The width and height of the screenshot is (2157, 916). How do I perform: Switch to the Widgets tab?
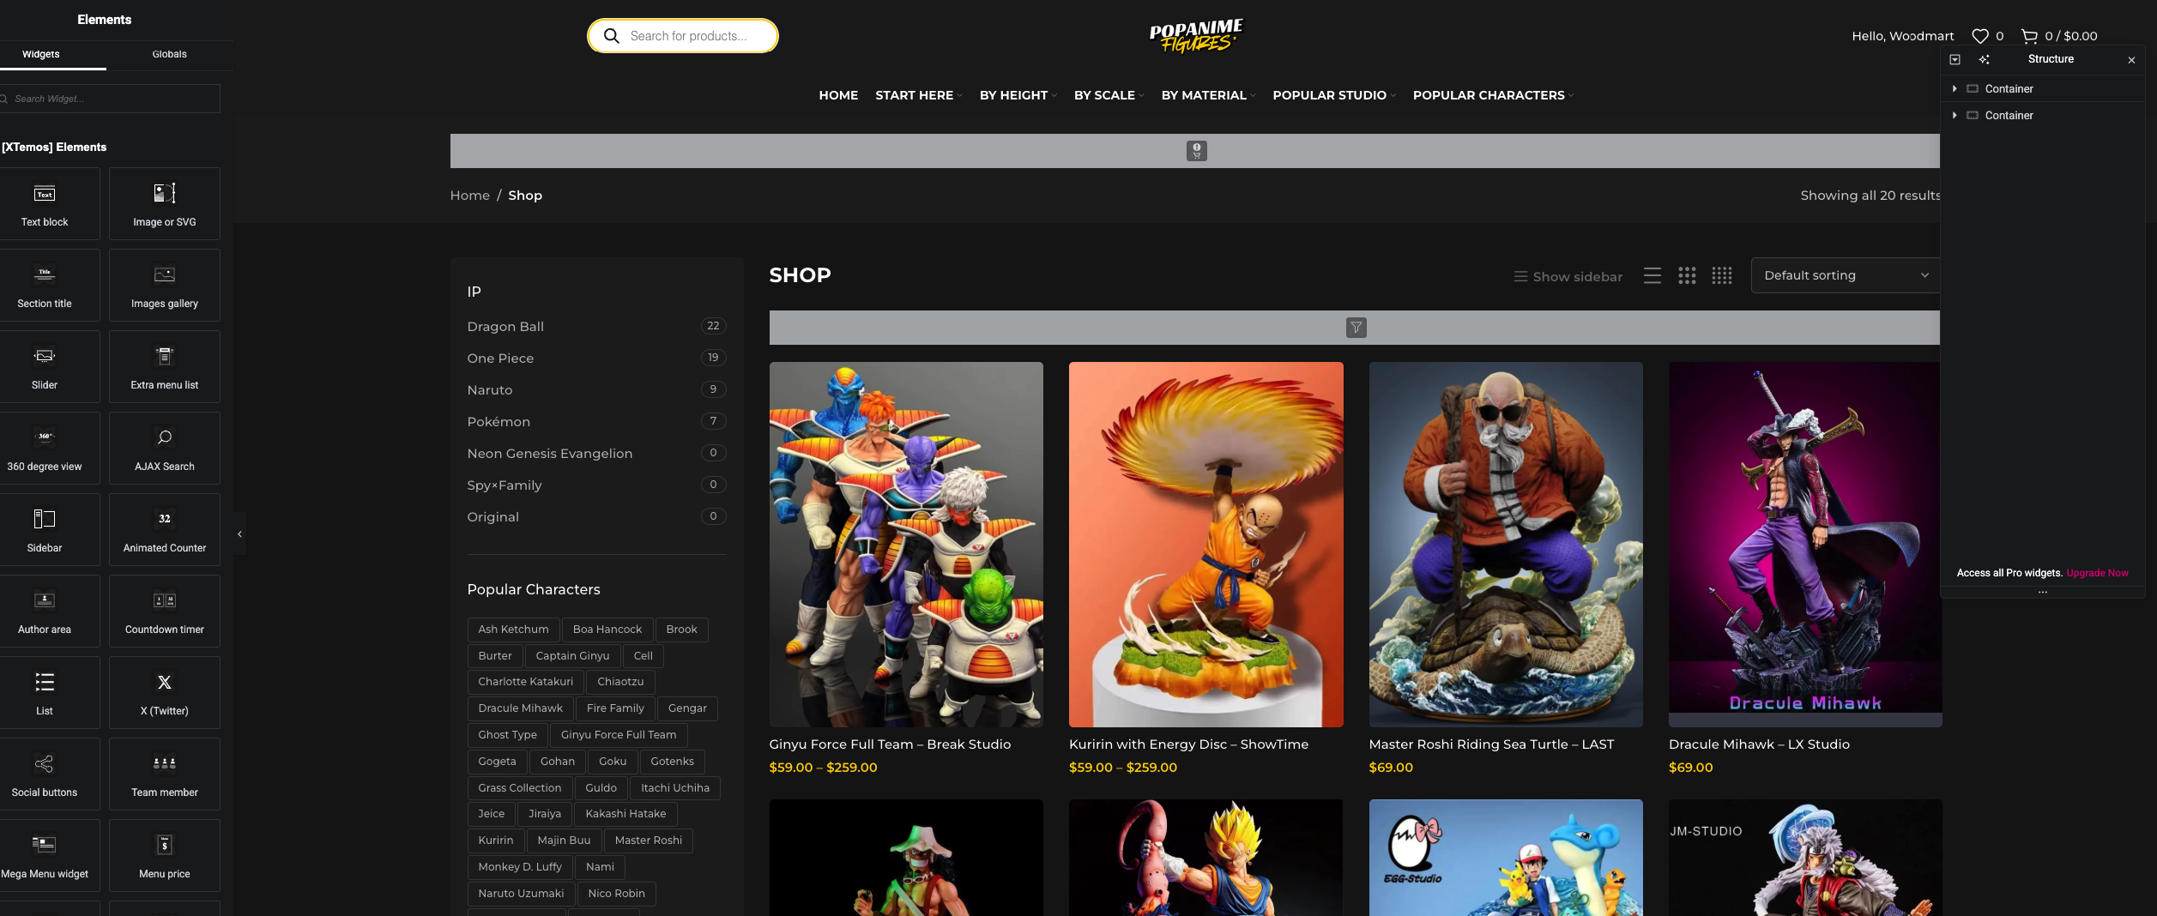[41, 54]
